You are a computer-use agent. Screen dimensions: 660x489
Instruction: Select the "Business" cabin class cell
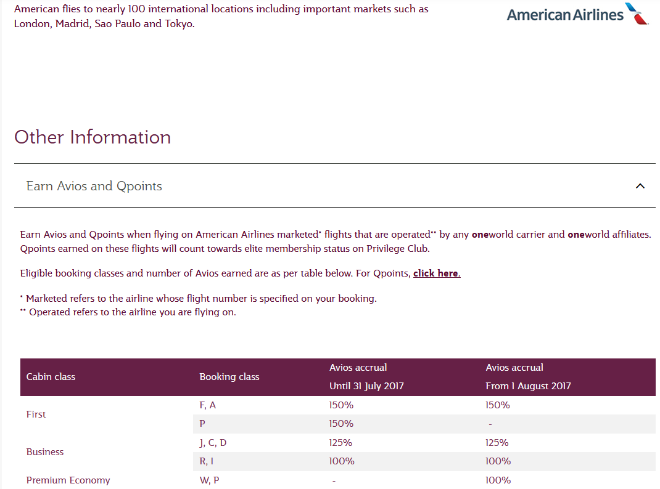click(44, 451)
